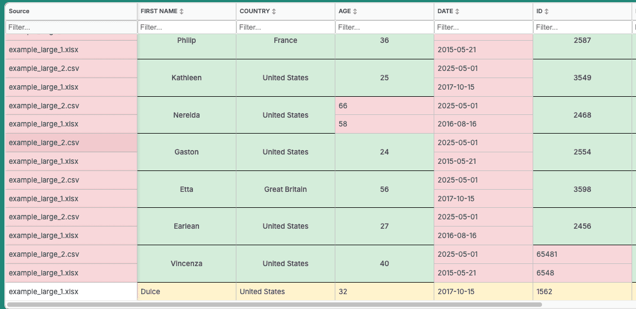Select the Age filter input
The height and width of the screenshot is (309, 636).
click(384, 27)
